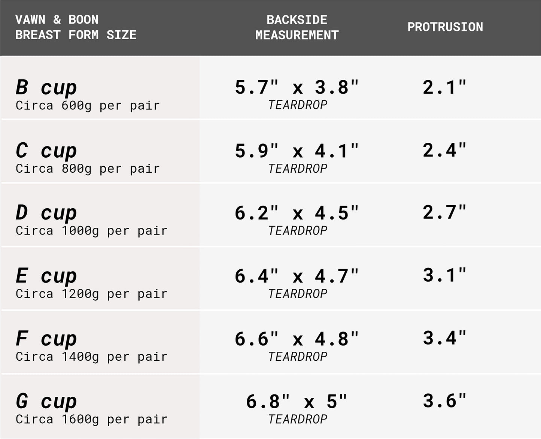Click "Circa 1600g per pair" text
Viewport: 541px width, 439px height.
pos(91,419)
